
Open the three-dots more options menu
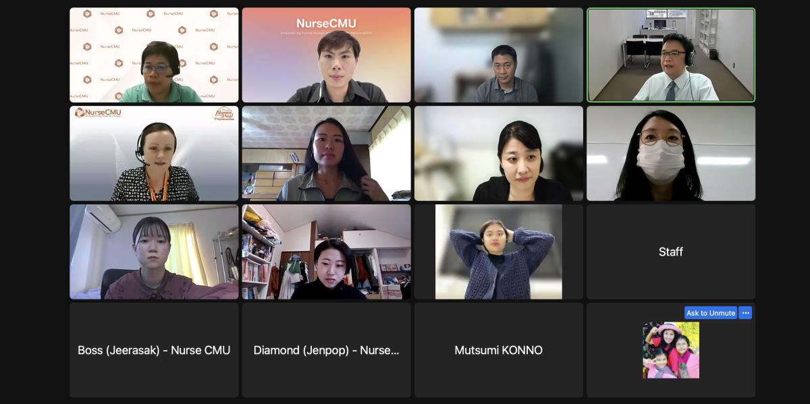(x=745, y=313)
